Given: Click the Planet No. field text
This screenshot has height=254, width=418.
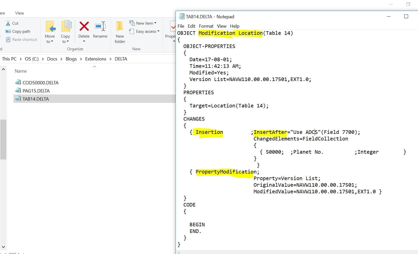Looking at the screenshot, I should pyautogui.click(x=308, y=152).
